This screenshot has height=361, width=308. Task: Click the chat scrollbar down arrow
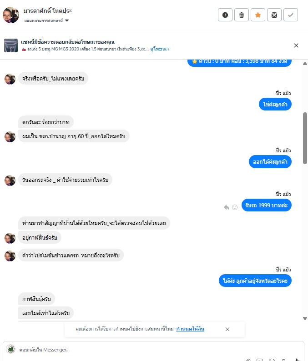pos(305,318)
